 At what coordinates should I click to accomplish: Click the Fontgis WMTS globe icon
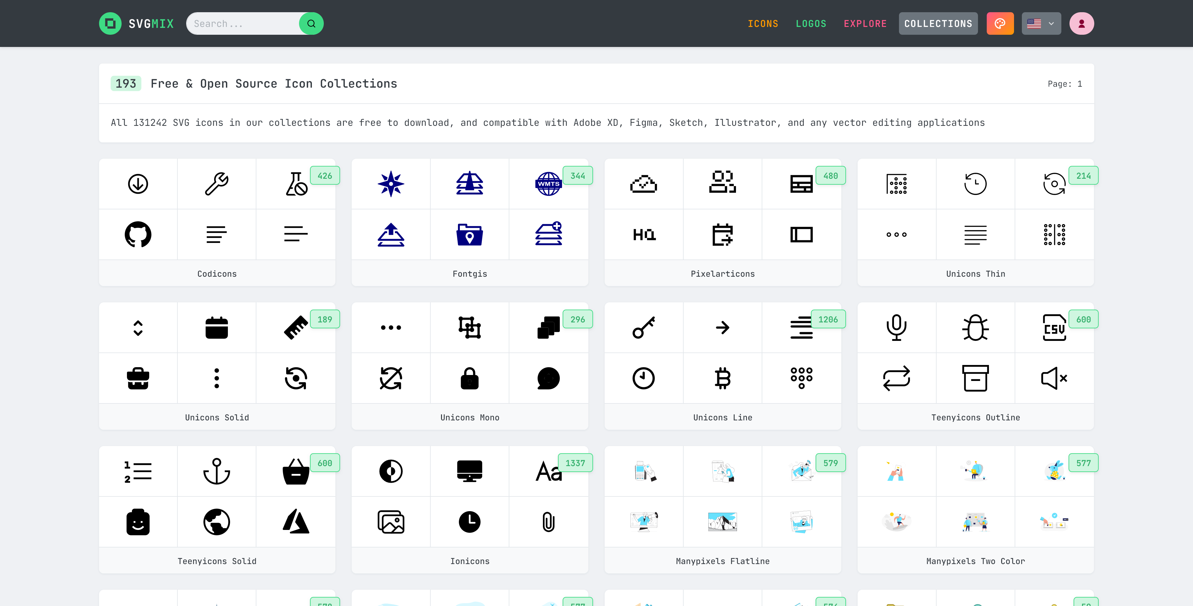(549, 184)
